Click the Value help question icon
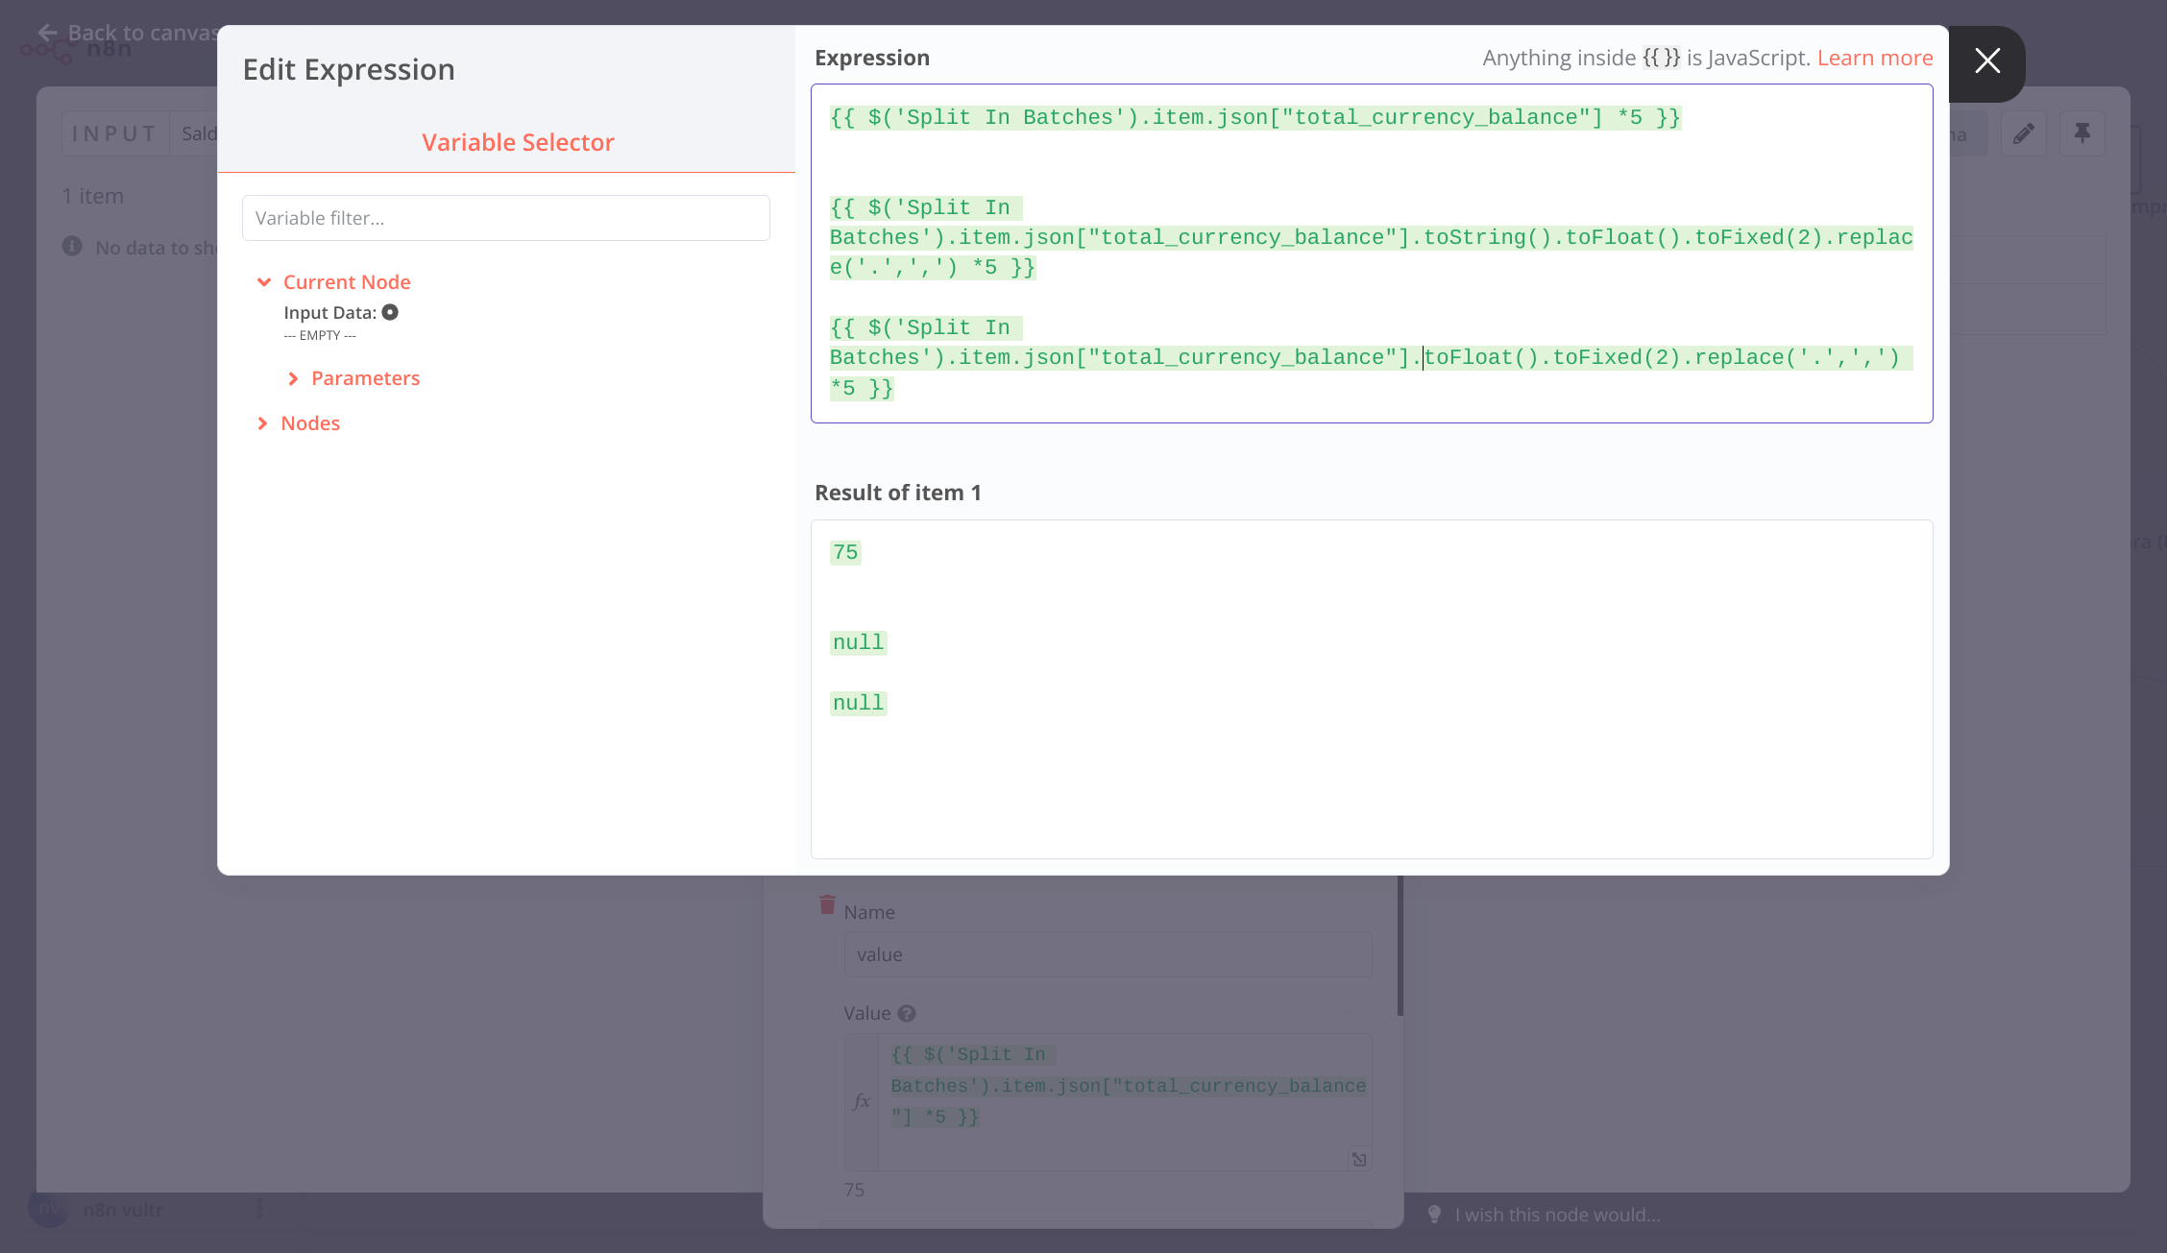The image size is (2167, 1253). tap(907, 1013)
